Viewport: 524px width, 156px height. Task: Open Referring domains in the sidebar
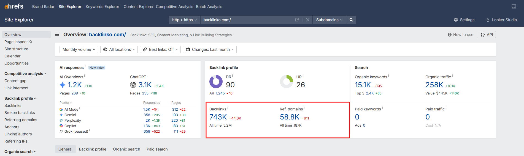pos(21,120)
